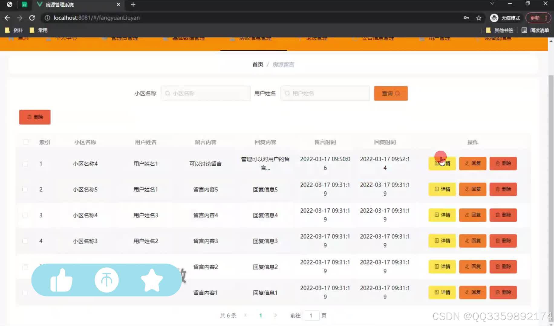Viewport: 554px width, 326px height.
Task: Switch to 论坛管理 menu item
Action: pyautogui.click(x=316, y=39)
